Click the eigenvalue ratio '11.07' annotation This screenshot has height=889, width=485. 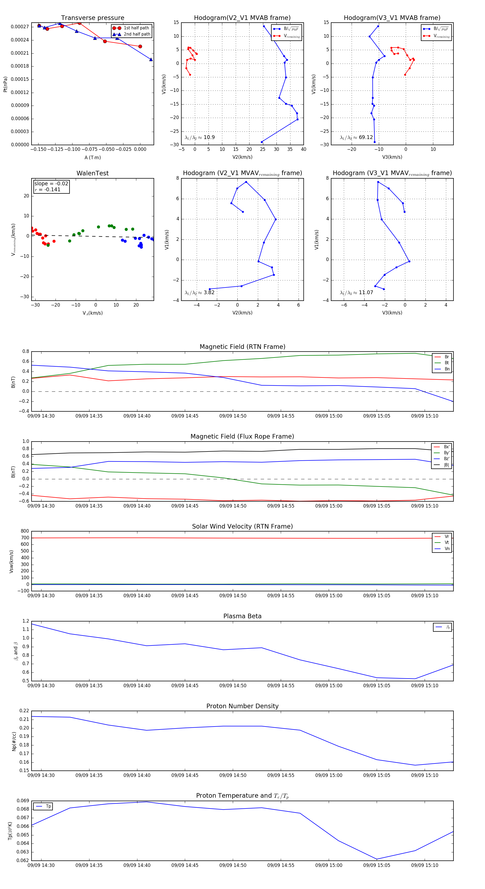[356, 293]
